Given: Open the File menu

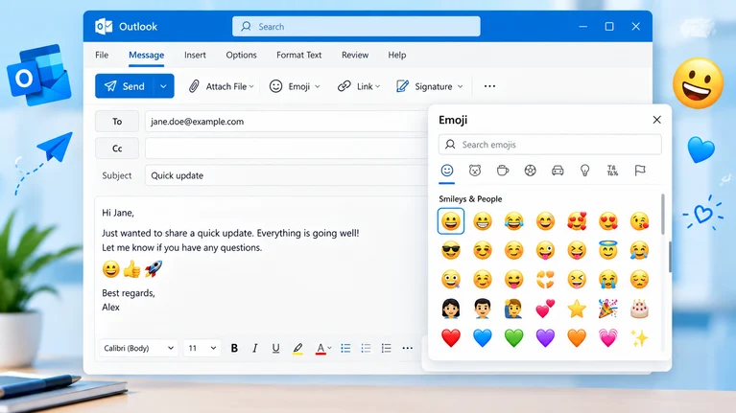Looking at the screenshot, I should coord(102,55).
